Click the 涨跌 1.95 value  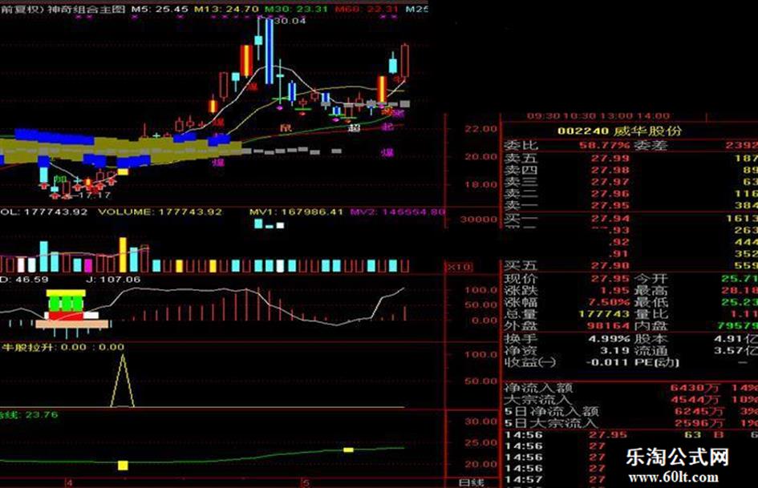[x=614, y=290]
